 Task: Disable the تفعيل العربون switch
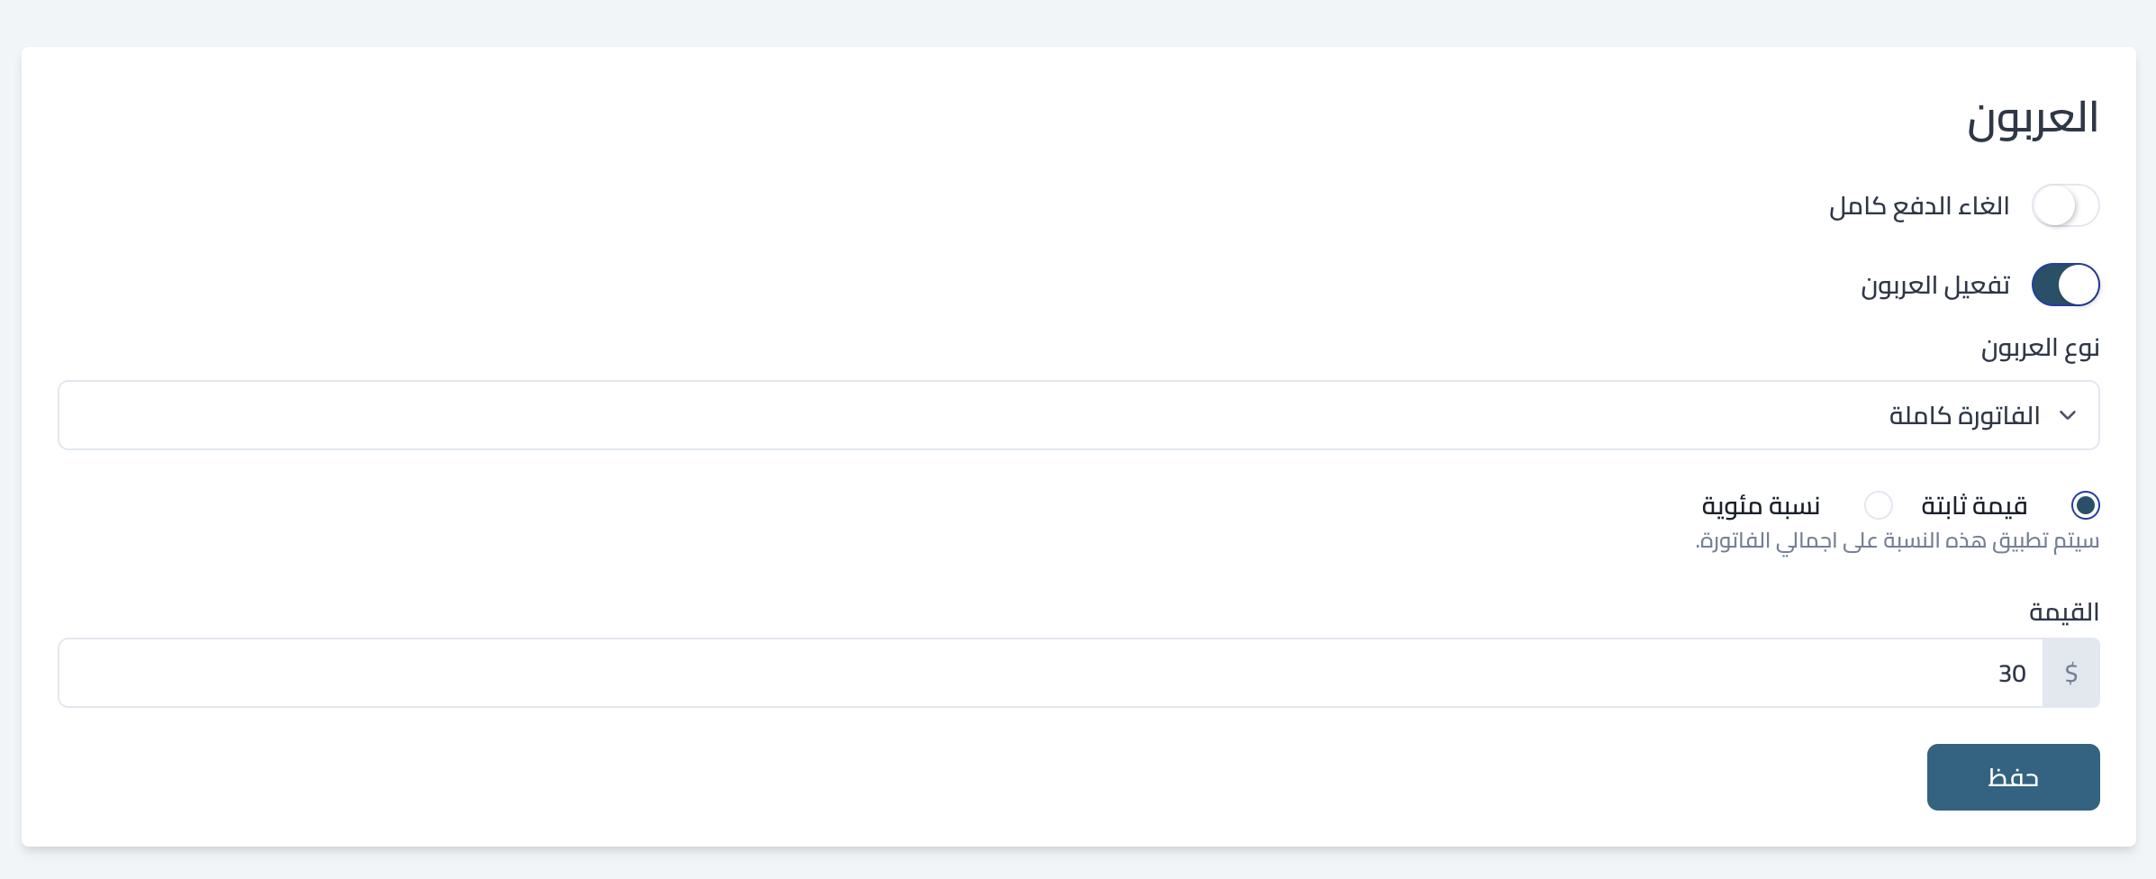(2065, 285)
